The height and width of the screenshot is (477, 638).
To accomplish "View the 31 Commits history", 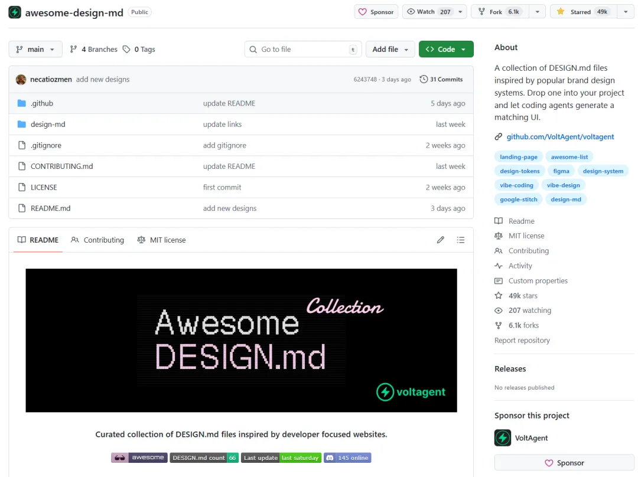I will coord(441,79).
